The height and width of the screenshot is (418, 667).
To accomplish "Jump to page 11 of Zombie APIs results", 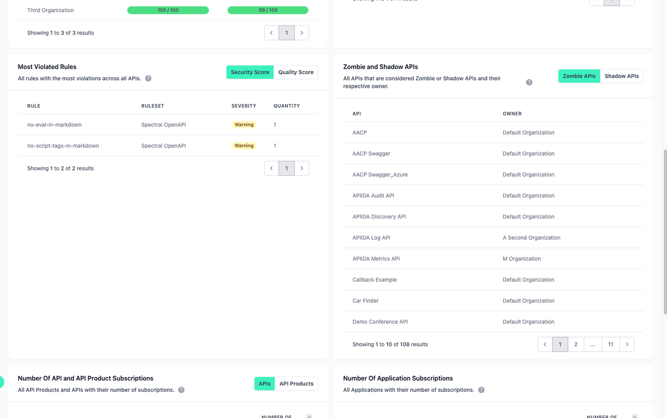I will click(611, 344).
